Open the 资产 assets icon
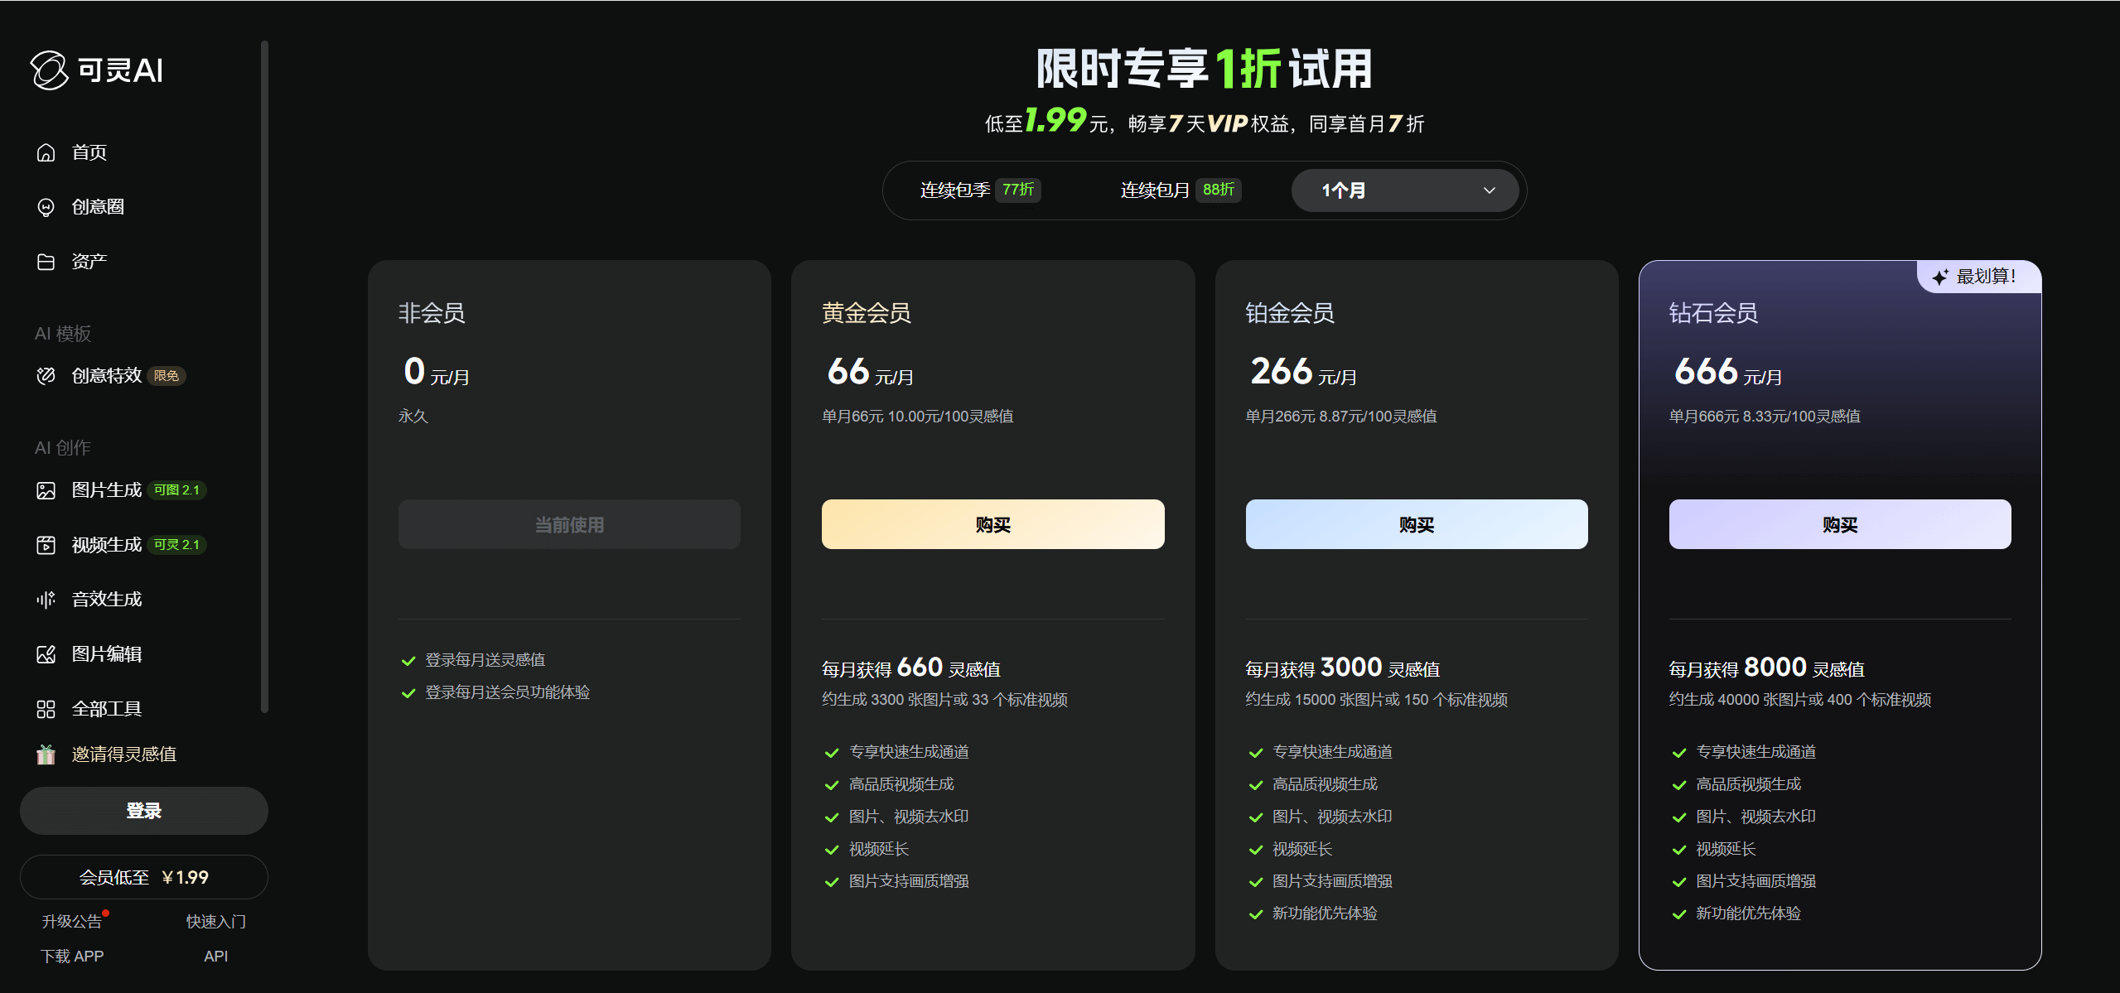2120x993 pixels. 88,260
